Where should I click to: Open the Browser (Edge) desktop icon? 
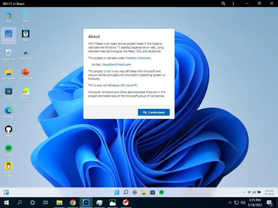tap(8, 112)
